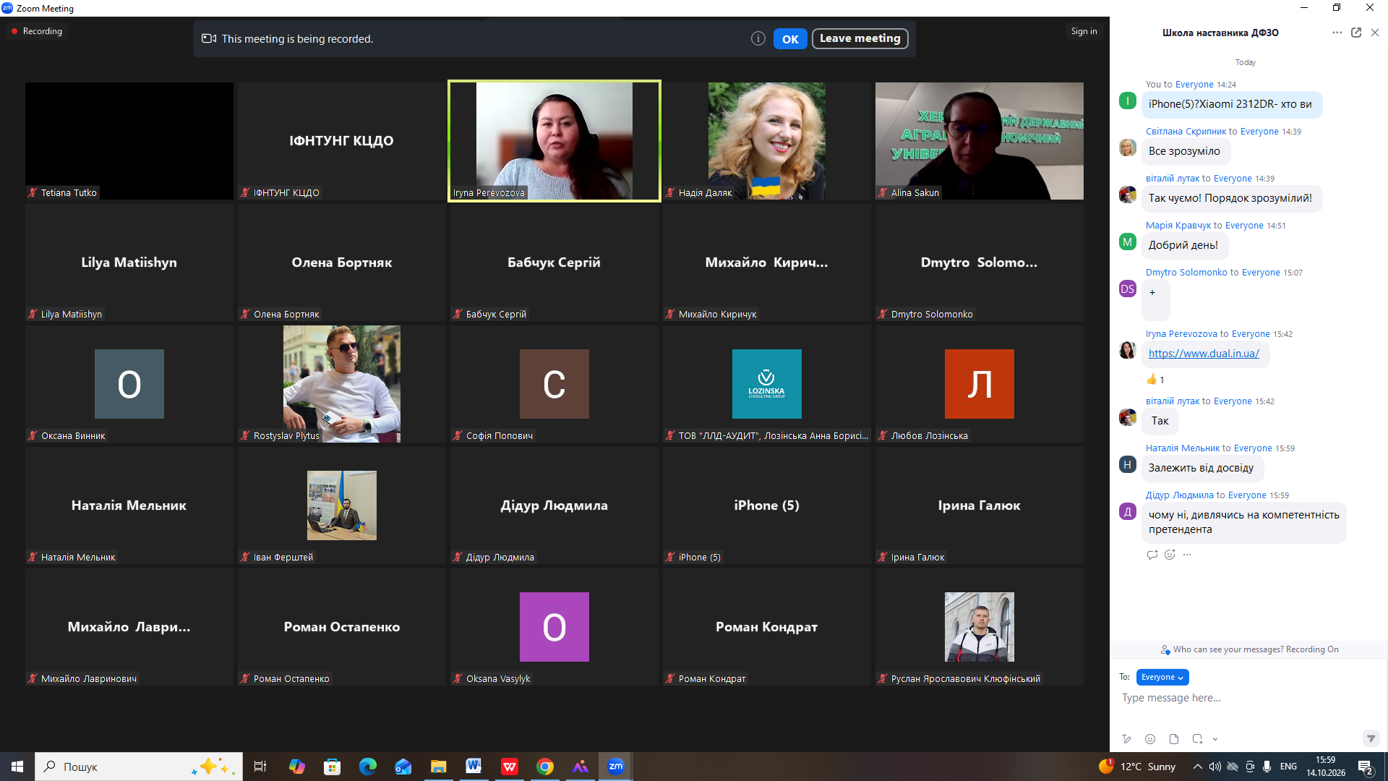Click the taskbar search box Пошук
Viewport: 1388px width, 781px height.
pyautogui.click(x=139, y=767)
